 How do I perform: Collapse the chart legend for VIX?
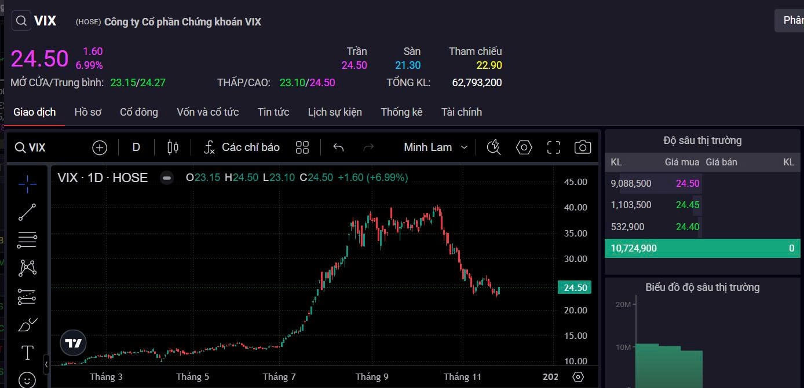(167, 178)
